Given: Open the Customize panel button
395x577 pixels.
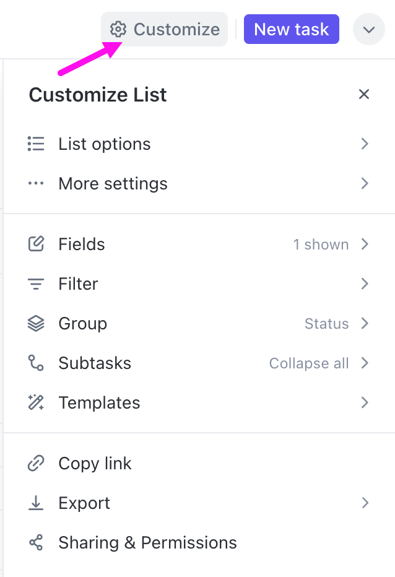Looking at the screenshot, I should pyautogui.click(x=164, y=29).
